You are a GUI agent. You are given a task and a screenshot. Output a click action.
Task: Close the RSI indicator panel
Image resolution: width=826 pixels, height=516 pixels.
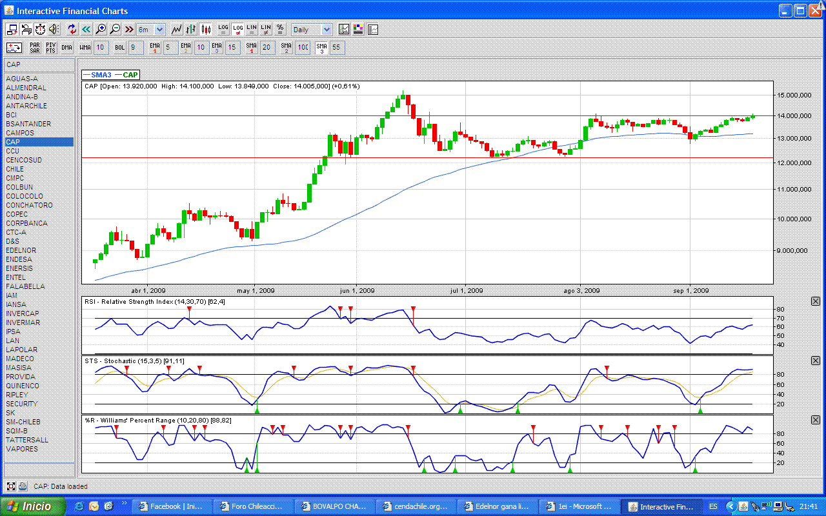click(816, 302)
